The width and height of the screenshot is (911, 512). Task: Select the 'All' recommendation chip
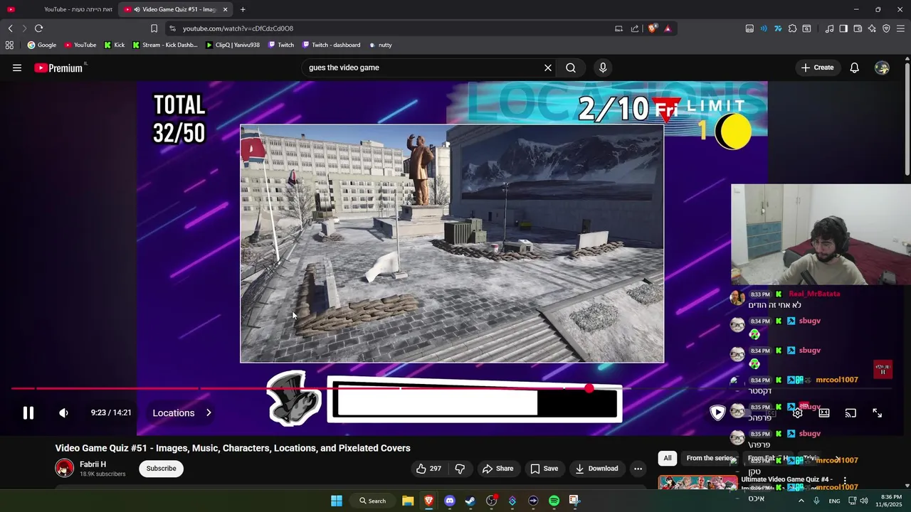coord(668,459)
